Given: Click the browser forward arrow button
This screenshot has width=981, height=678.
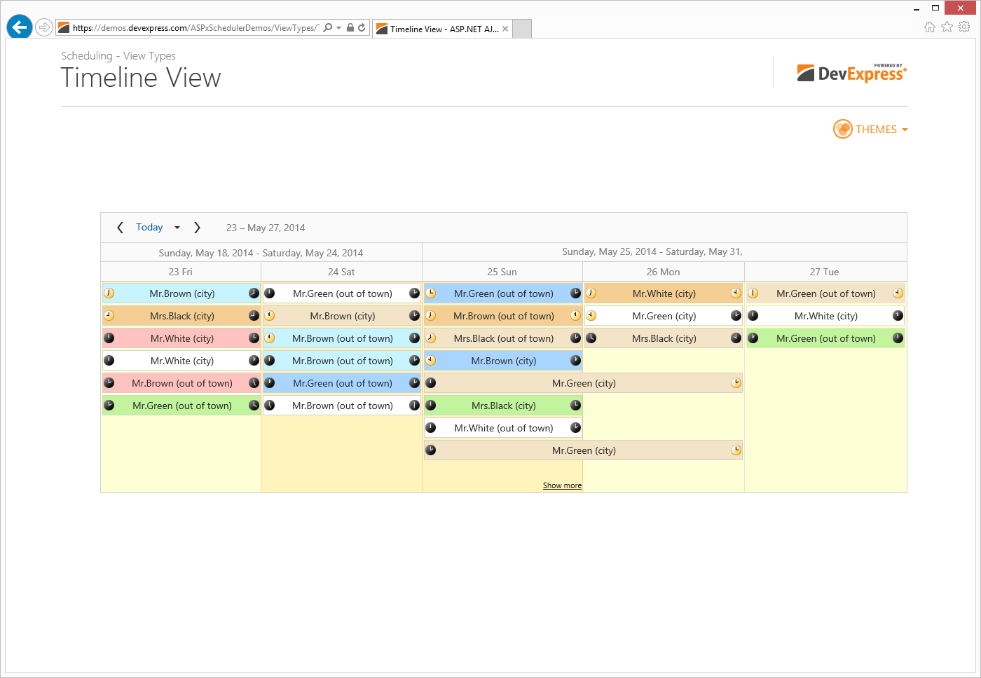Looking at the screenshot, I should click(44, 27).
